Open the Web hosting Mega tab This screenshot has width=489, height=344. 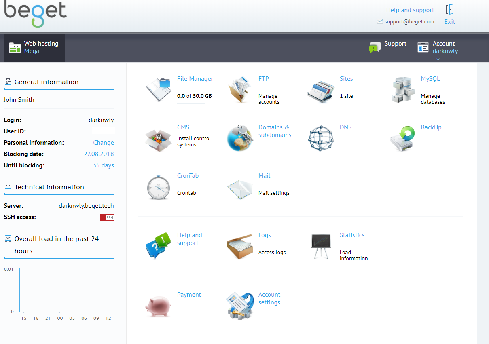click(34, 48)
